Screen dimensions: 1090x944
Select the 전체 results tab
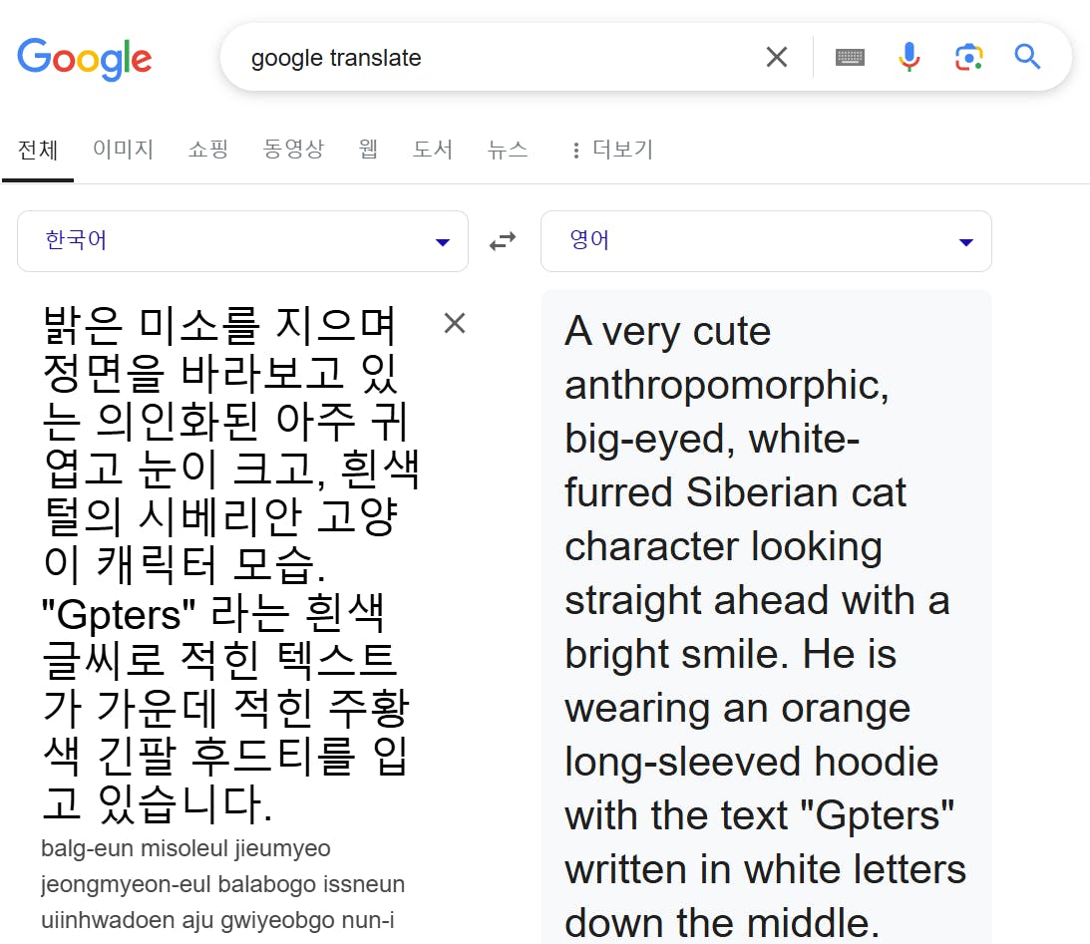(x=38, y=151)
